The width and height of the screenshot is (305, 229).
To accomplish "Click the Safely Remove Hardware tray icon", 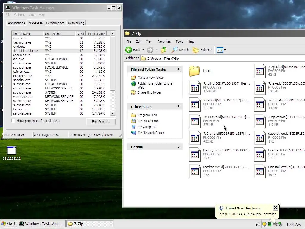I will pos(280,224).
